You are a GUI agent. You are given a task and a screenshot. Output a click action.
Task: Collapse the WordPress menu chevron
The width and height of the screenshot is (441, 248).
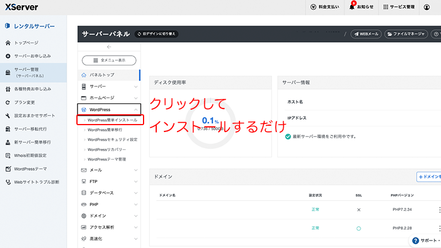(x=136, y=110)
